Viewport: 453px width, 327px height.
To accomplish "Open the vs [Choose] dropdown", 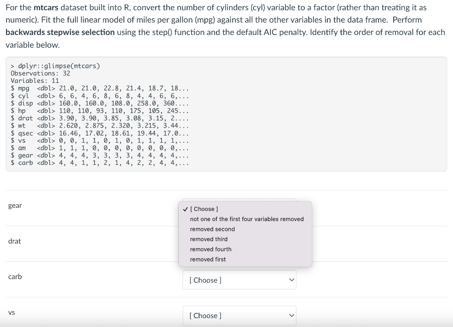I will 239,315.
